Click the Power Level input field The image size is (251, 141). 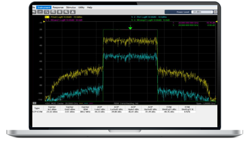[x=201, y=12]
